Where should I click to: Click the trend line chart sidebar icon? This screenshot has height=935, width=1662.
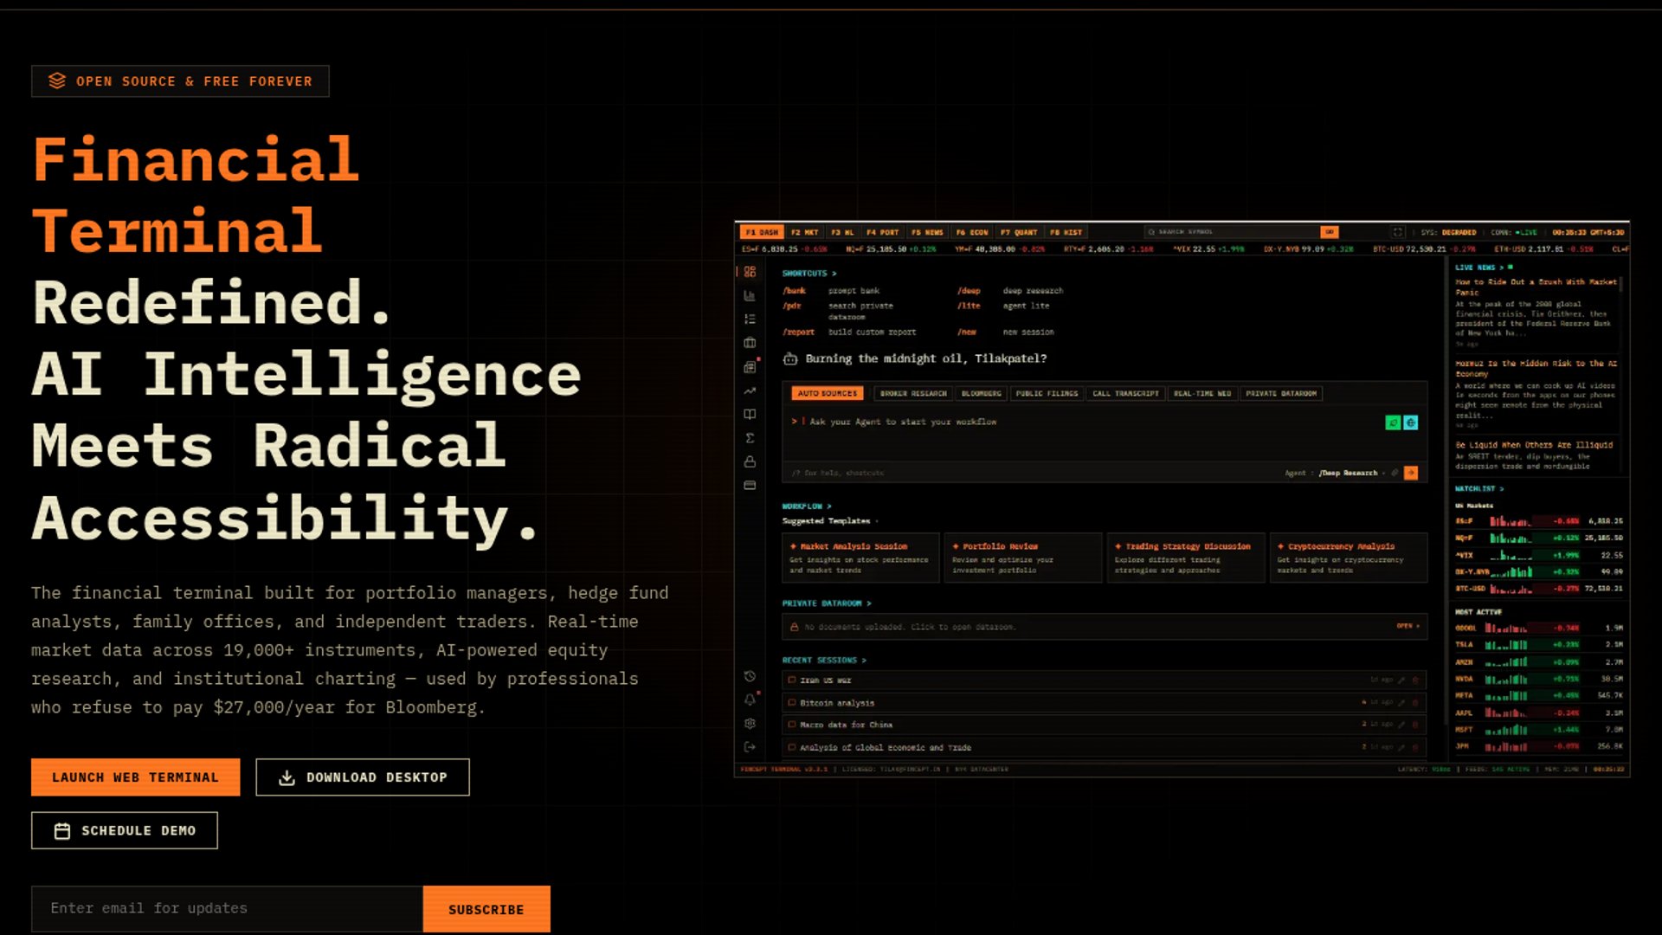pos(750,391)
